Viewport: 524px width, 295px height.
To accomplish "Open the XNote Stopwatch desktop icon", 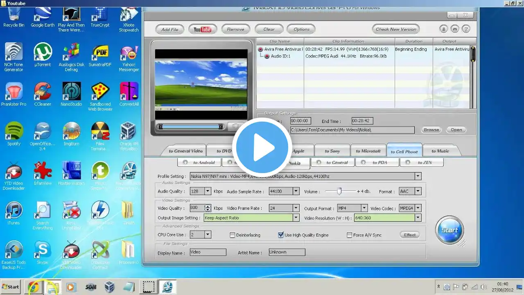I will click(x=129, y=20).
